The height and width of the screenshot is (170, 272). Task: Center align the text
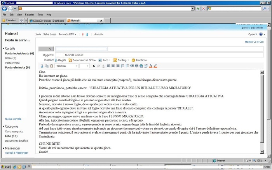[x=113, y=66]
